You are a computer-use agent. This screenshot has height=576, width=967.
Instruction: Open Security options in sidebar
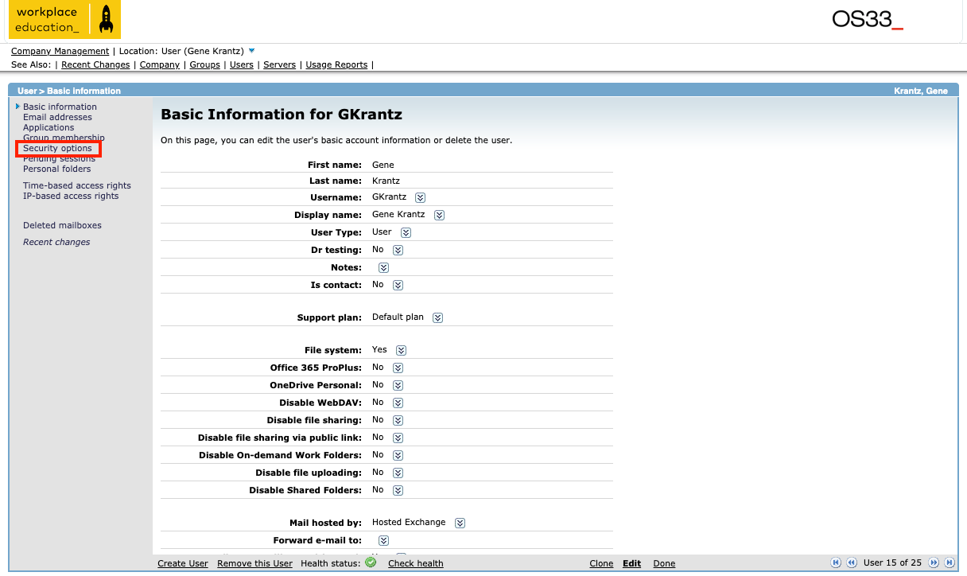pos(57,148)
